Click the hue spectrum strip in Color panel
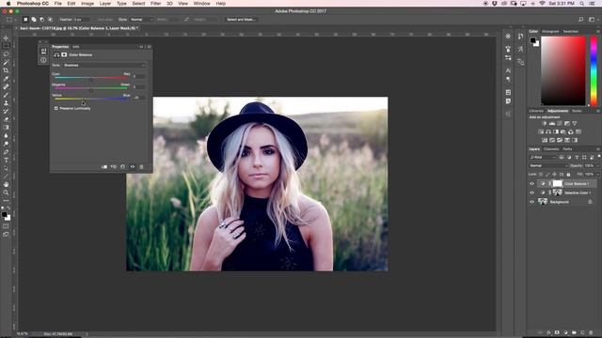The height and width of the screenshot is (338, 602). pos(594,71)
